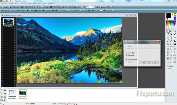
Task: Click the black foreground color swatch
Action: (x=169, y=16)
